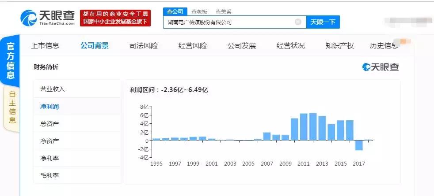Click the -4亿 y-axis label
The width and height of the screenshot is (434, 196).
coord(143,158)
